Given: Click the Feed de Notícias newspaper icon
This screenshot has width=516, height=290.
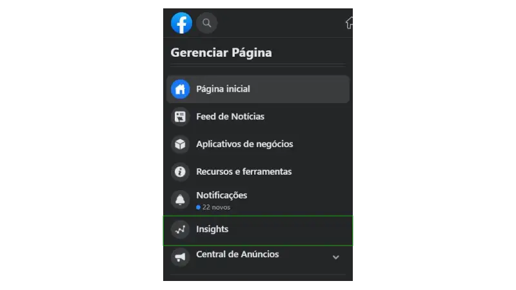Looking at the screenshot, I should pyautogui.click(x=180, y=117).
